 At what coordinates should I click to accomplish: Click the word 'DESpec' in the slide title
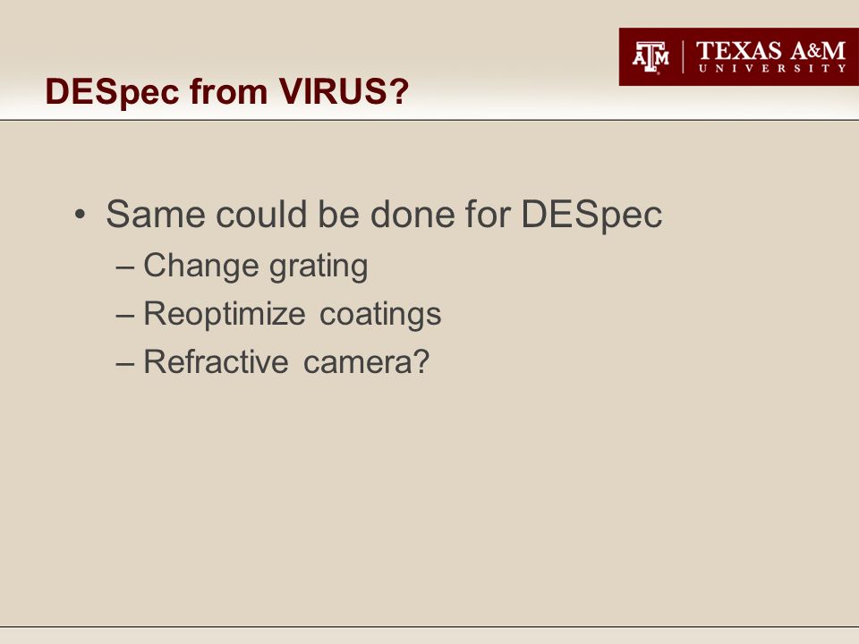coord(113,92)
